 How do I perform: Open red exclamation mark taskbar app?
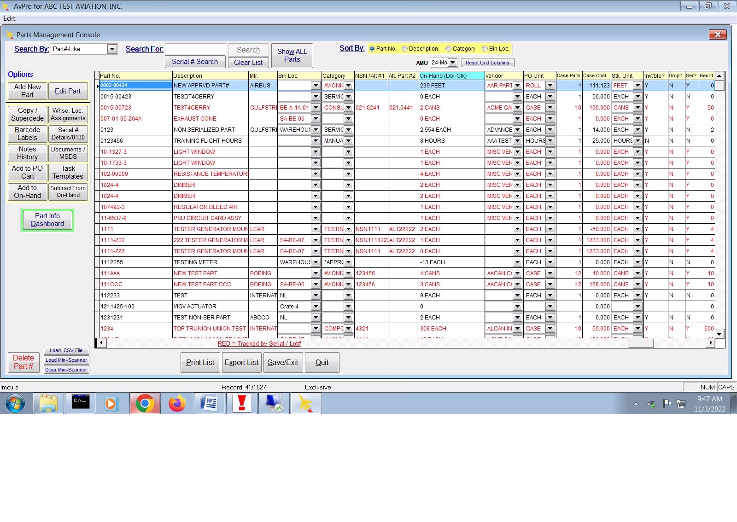[242, 404]
